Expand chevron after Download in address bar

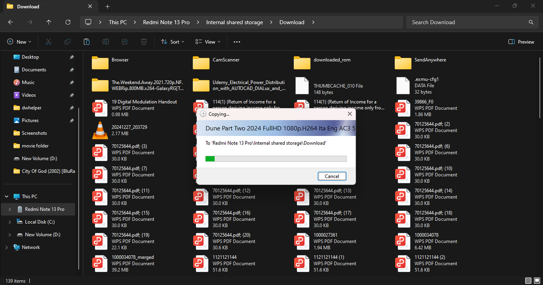tap(313, 22)
